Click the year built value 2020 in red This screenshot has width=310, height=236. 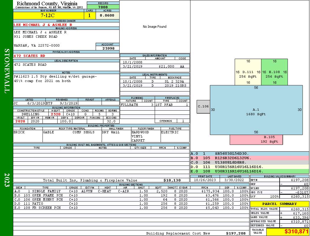coord(20,121)
